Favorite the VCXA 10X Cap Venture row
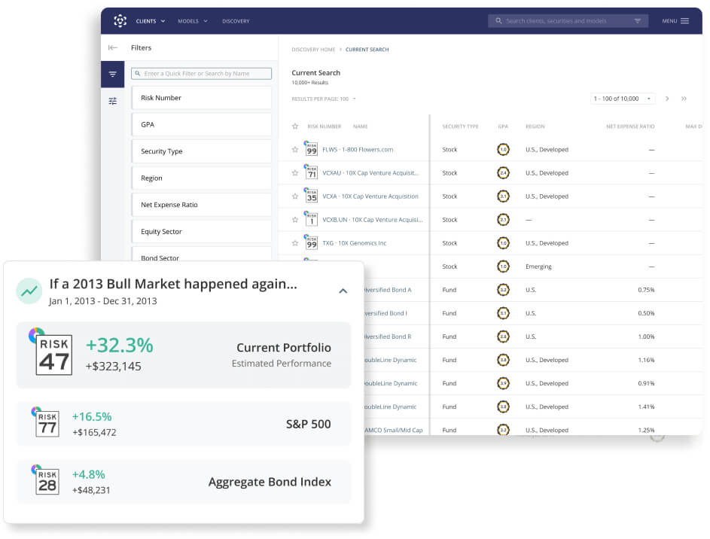Viewport: 710px width, 539px height. pos(295,196)
